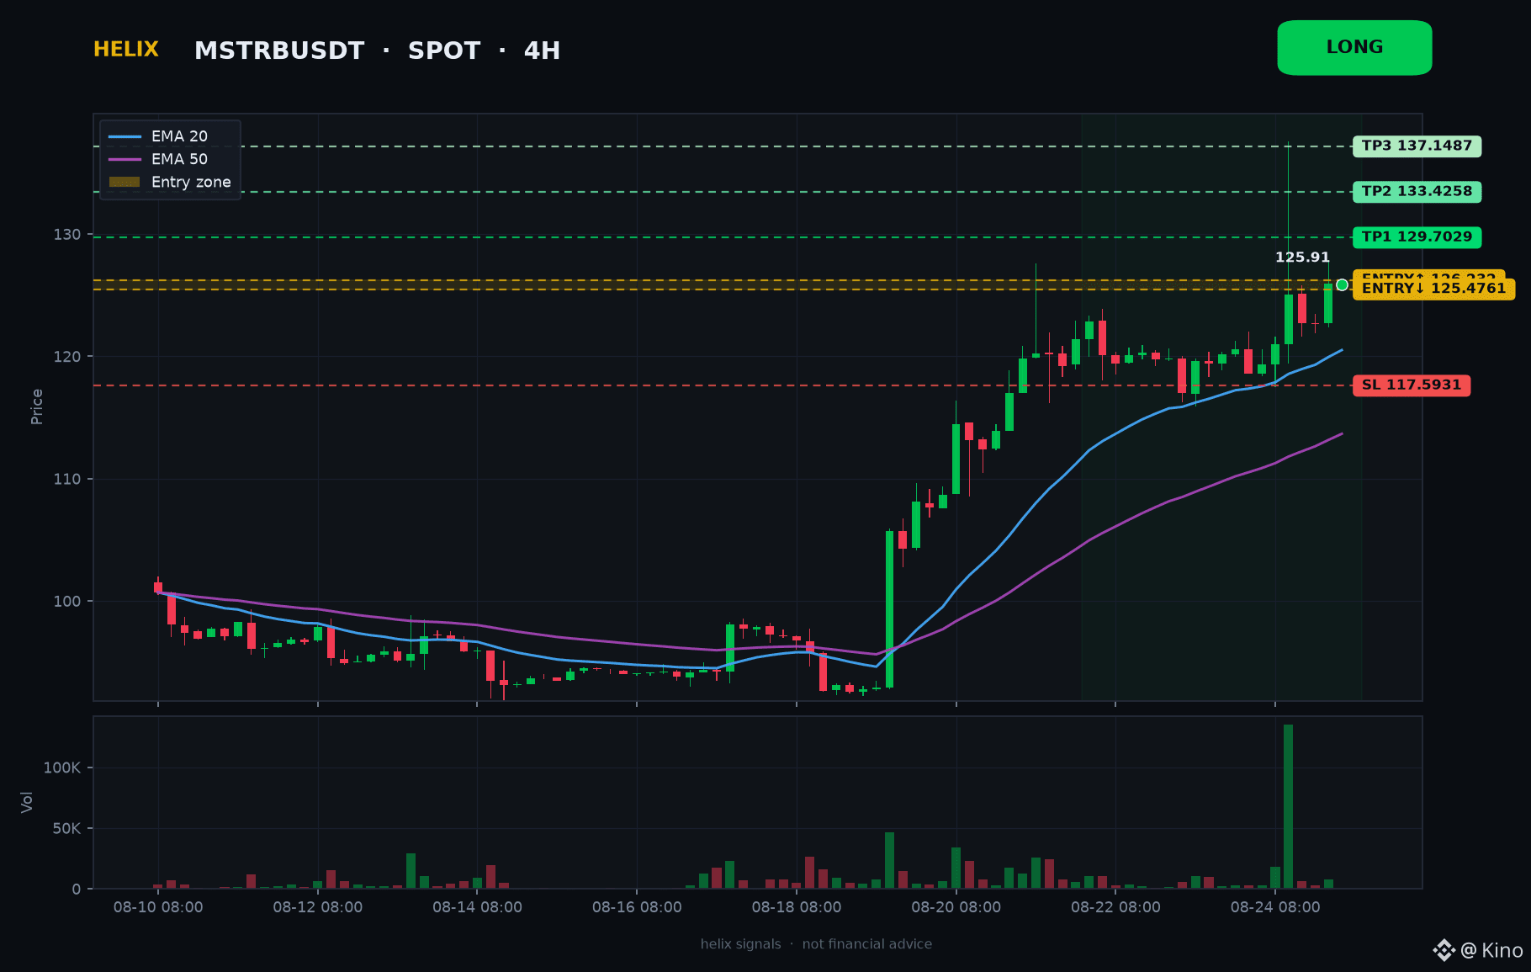
Task: Click the green LONG badge
Action: pyautogui.click(x=1354, y=48)
